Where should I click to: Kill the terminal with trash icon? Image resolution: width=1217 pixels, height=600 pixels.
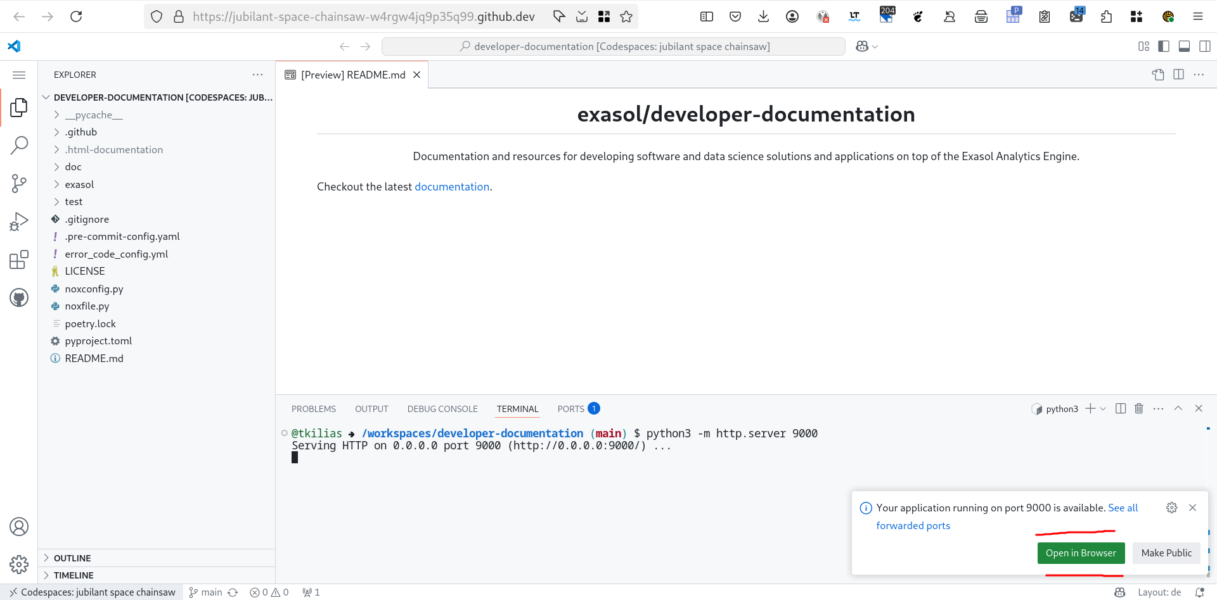[1139, 408]
